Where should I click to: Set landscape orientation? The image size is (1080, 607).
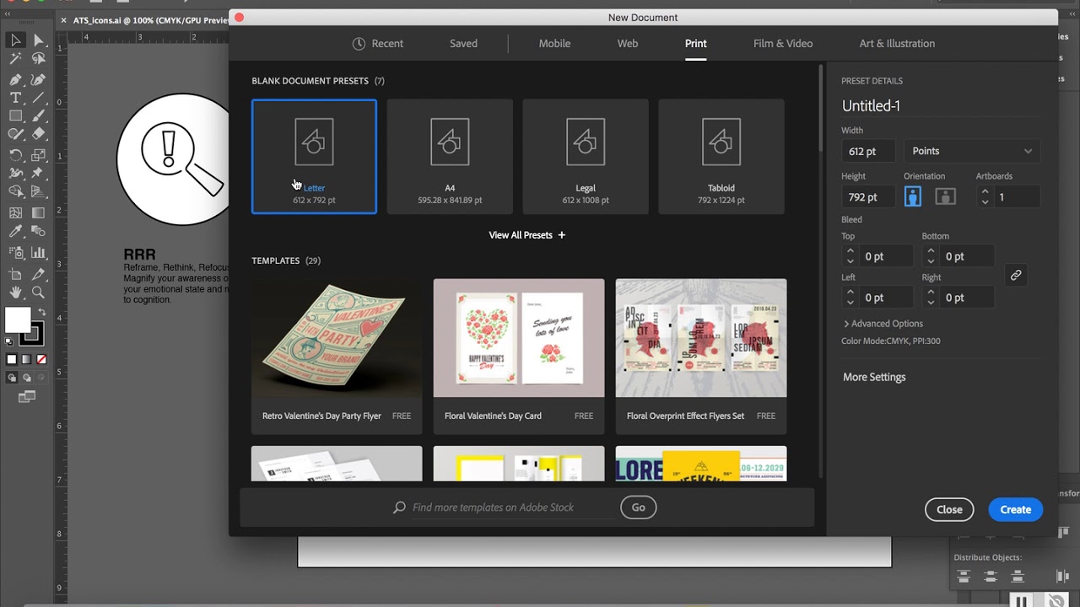click(x=946, y=196)
